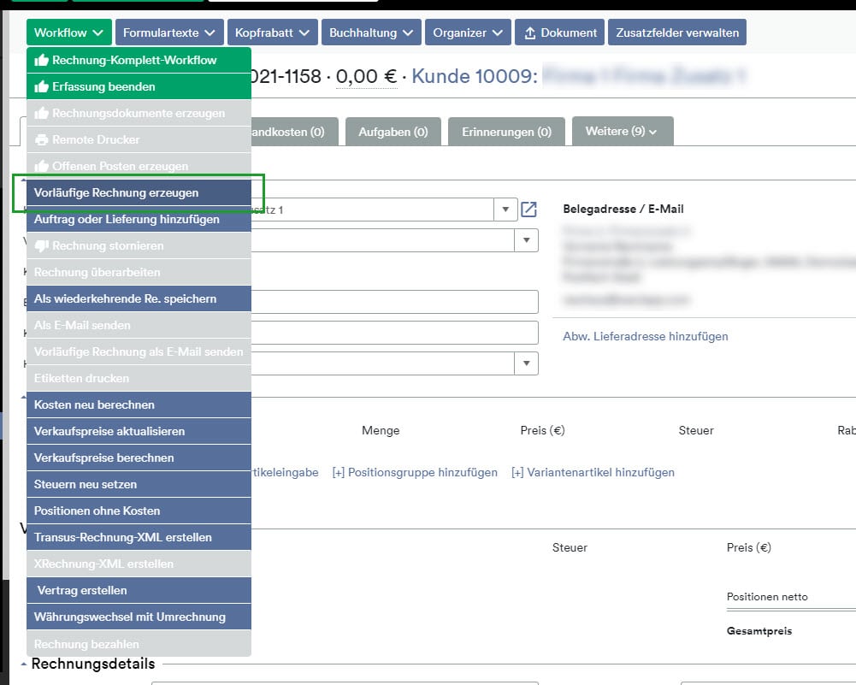
Task: Click [+] Variantenartikel hinzufügen link
Action: coord(593,472)
